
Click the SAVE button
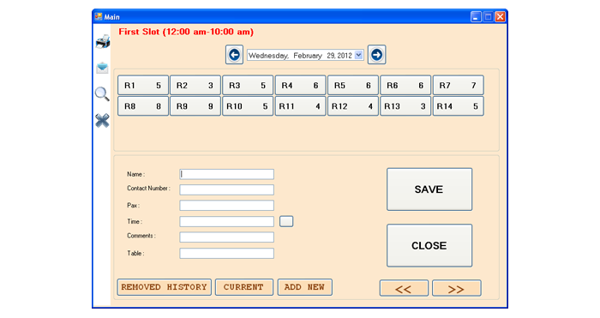[429, 189]
